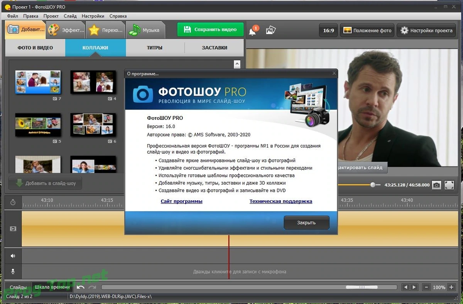The height and width of the screenshot is (304, 463).
Task: Click the preview playback slider handle
Action: [373, 185]
